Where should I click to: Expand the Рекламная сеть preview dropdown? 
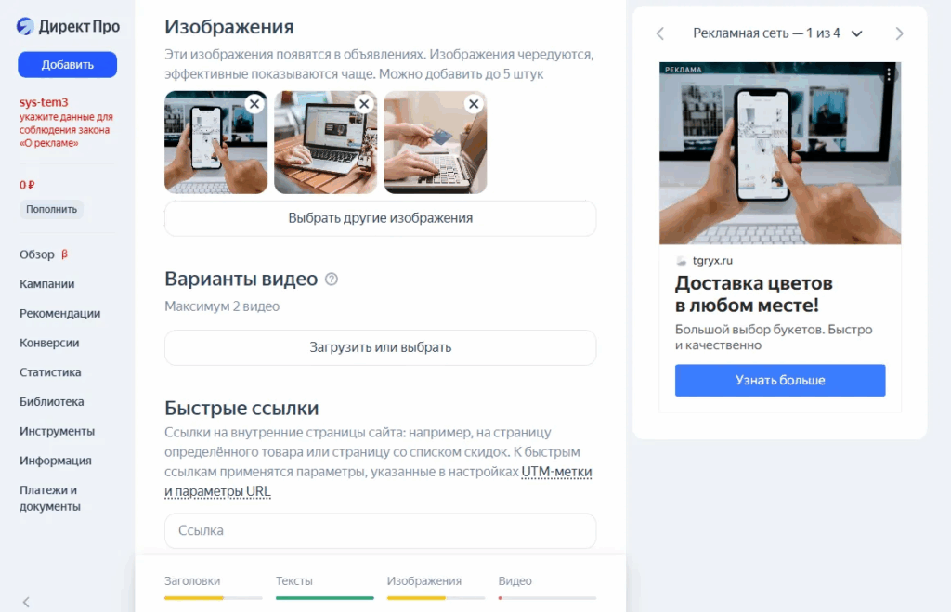point(856,33)
